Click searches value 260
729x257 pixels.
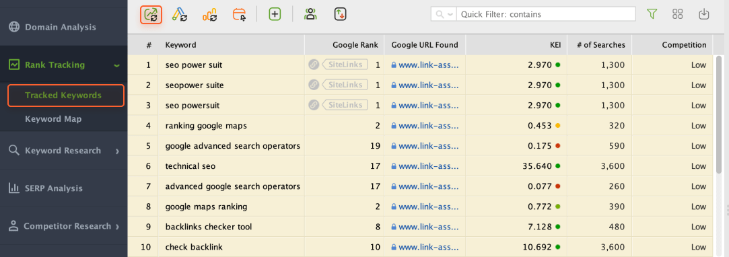tap(618, 186)
